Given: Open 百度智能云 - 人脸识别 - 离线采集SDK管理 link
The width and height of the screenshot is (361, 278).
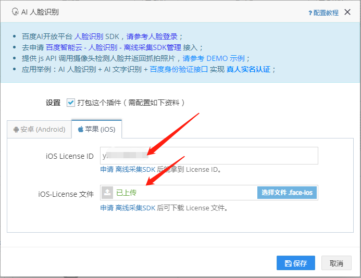Looking at the screenshot, I should pos(114,47).
